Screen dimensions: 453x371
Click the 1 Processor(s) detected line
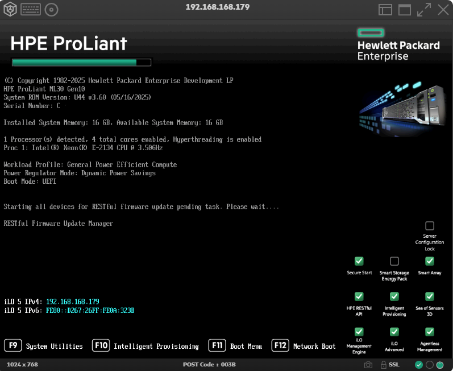[x=132, y=139]
